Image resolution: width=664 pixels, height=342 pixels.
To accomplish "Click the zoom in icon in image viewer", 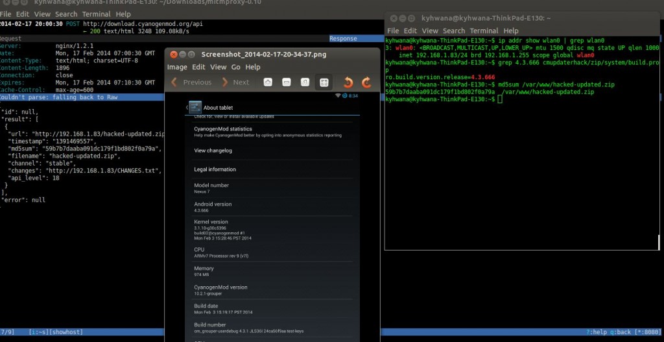I will tap(268, 82).
